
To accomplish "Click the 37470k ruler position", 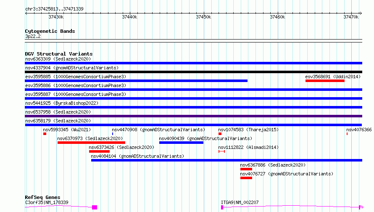I will pos(351,17).
